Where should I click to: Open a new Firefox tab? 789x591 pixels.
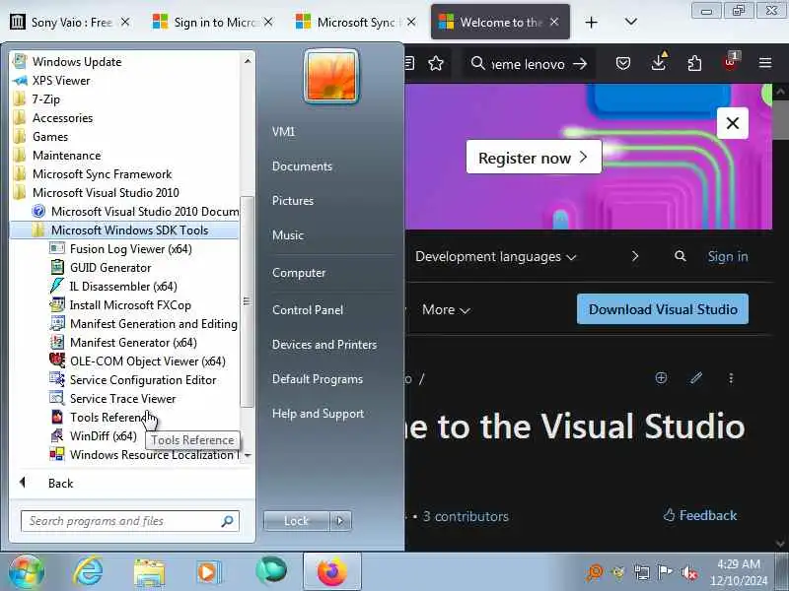coord(591,22)
